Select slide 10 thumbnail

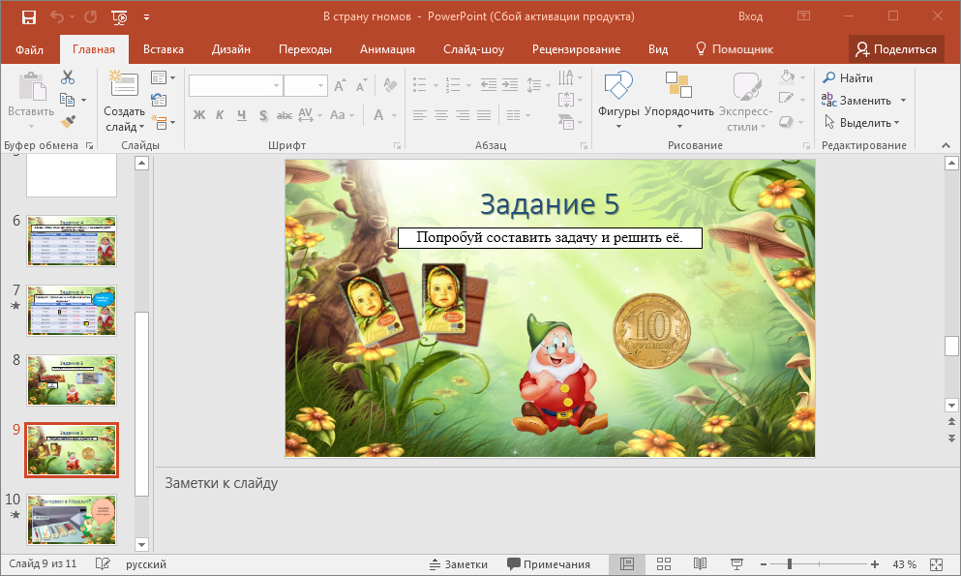point(72,520)
